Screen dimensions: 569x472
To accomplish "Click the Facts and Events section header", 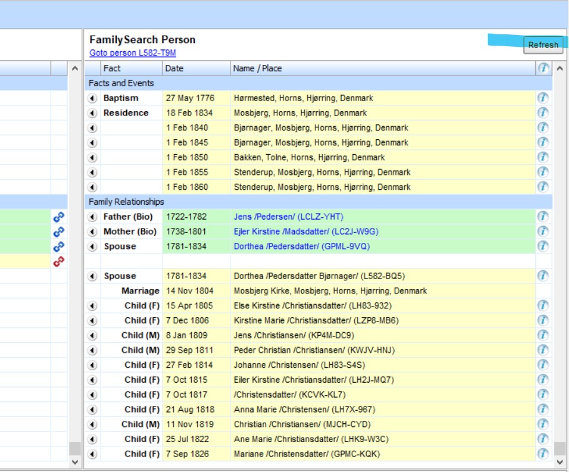I will (319, 84).
